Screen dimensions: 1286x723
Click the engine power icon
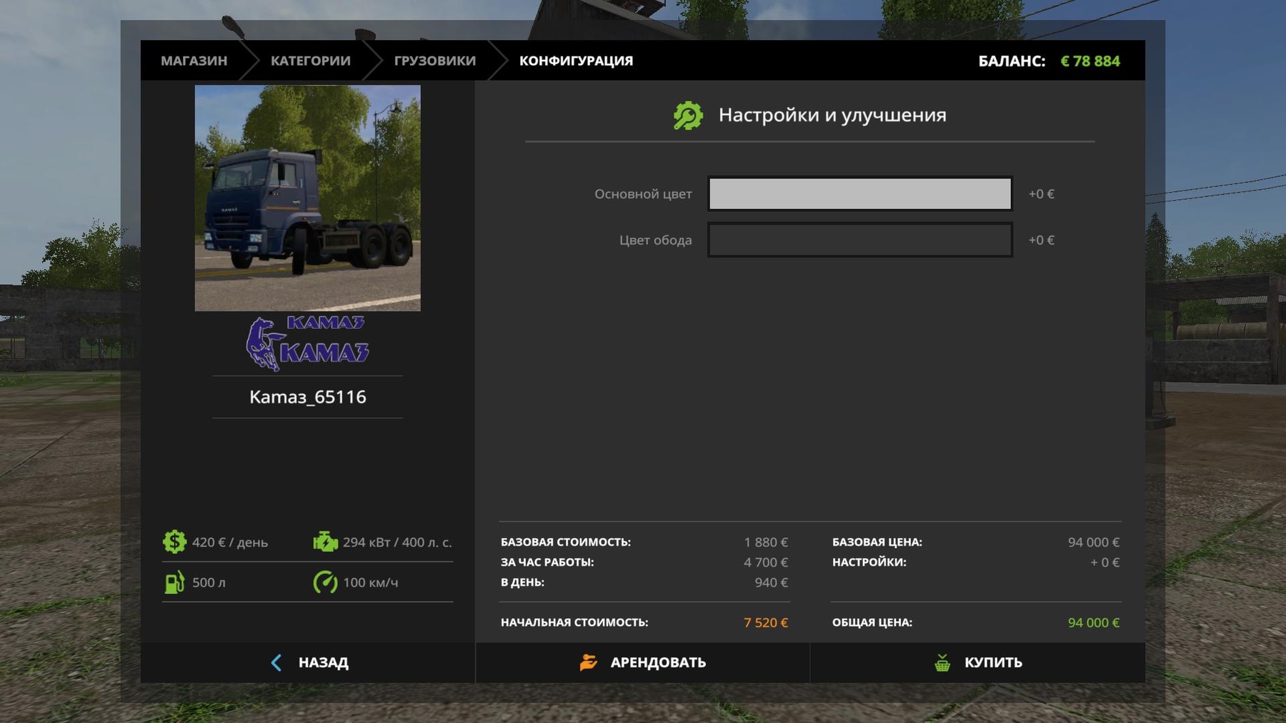click(x=325, y=542)
